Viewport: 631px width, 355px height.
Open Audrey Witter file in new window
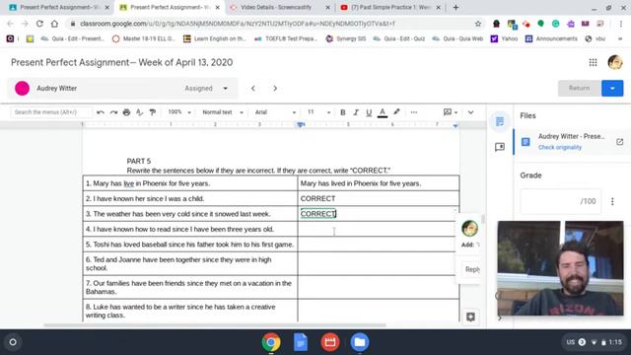pyautogui.click(x=619, y=142)
